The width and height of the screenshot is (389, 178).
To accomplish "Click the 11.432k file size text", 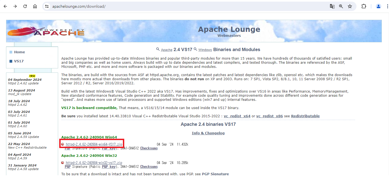I will 182,144.
